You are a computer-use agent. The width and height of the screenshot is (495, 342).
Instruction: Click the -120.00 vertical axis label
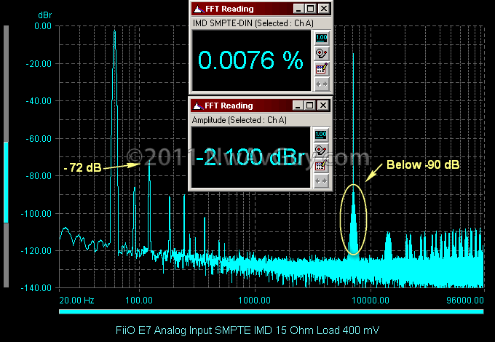tap(36, 251)
